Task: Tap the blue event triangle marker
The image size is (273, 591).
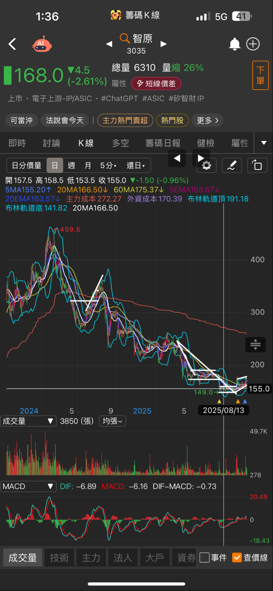Action: pyautogui.click(x=245, y=401)
